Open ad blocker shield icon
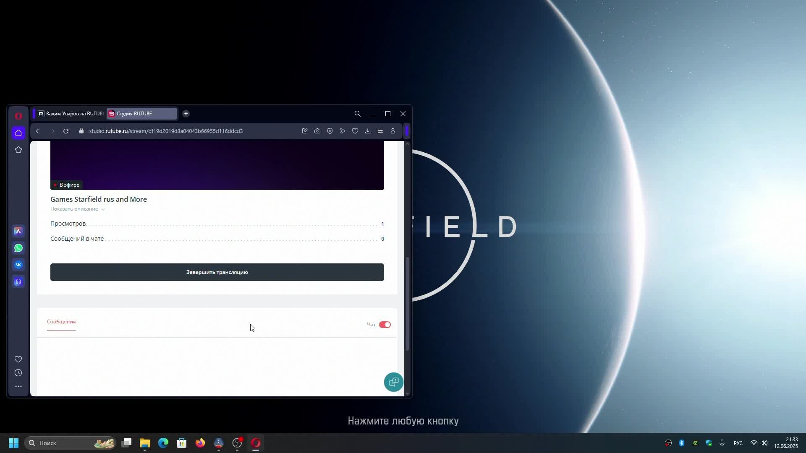 (330, 131)
